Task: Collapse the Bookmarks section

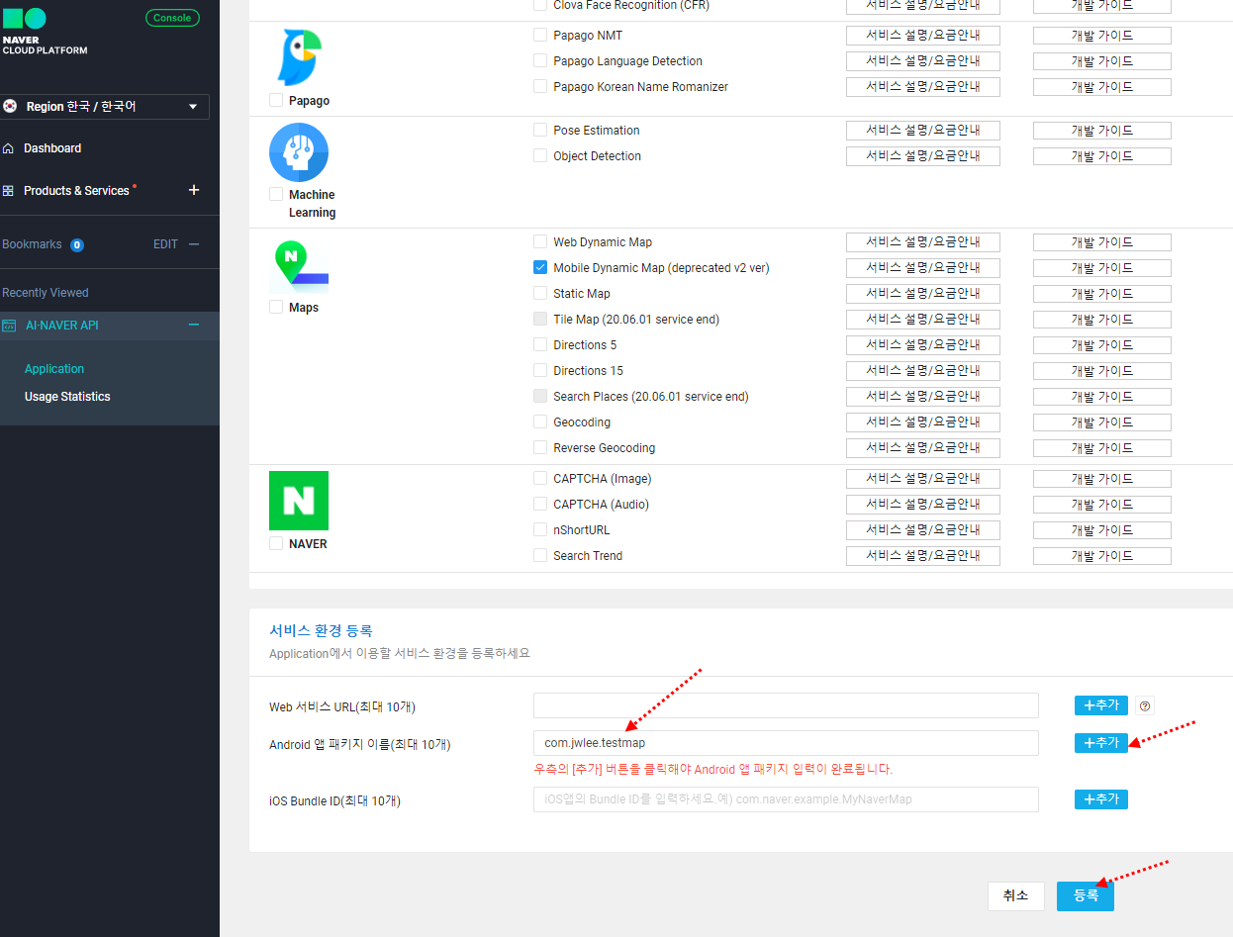Action: tap(194, 244)
